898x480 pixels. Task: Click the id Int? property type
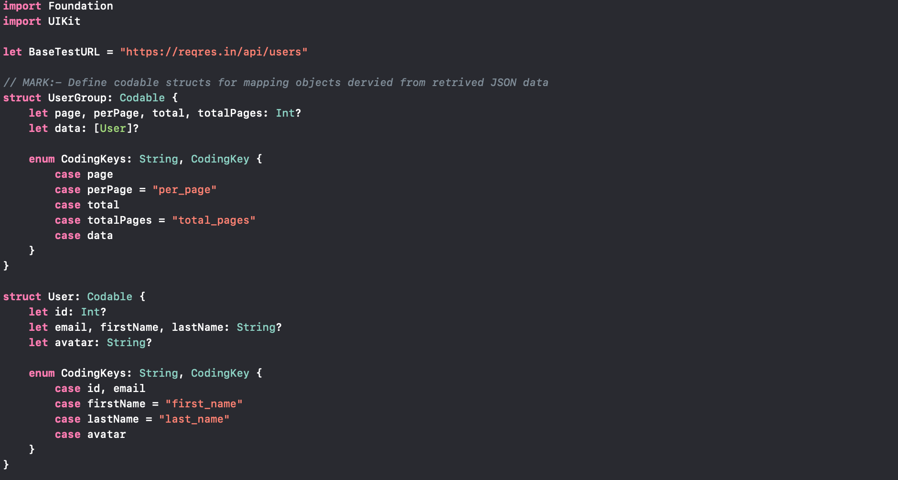pos(94,312)
